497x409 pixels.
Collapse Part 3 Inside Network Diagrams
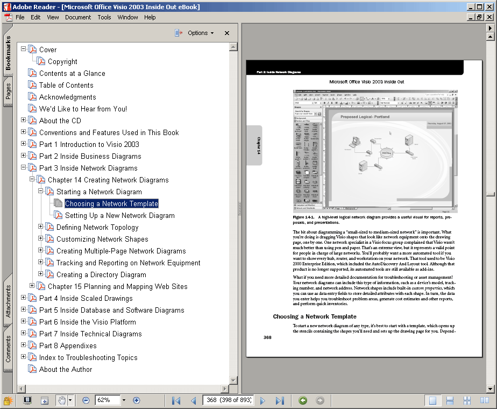[x=23, y=167]
